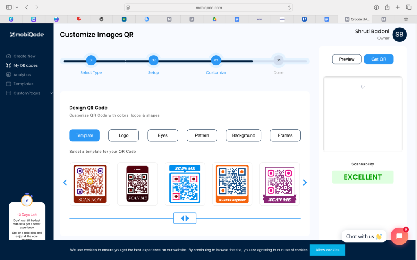The width and height of the screenshot is (417, 260).
Task: Switch to the Frames customization tab
Action: 285,135
